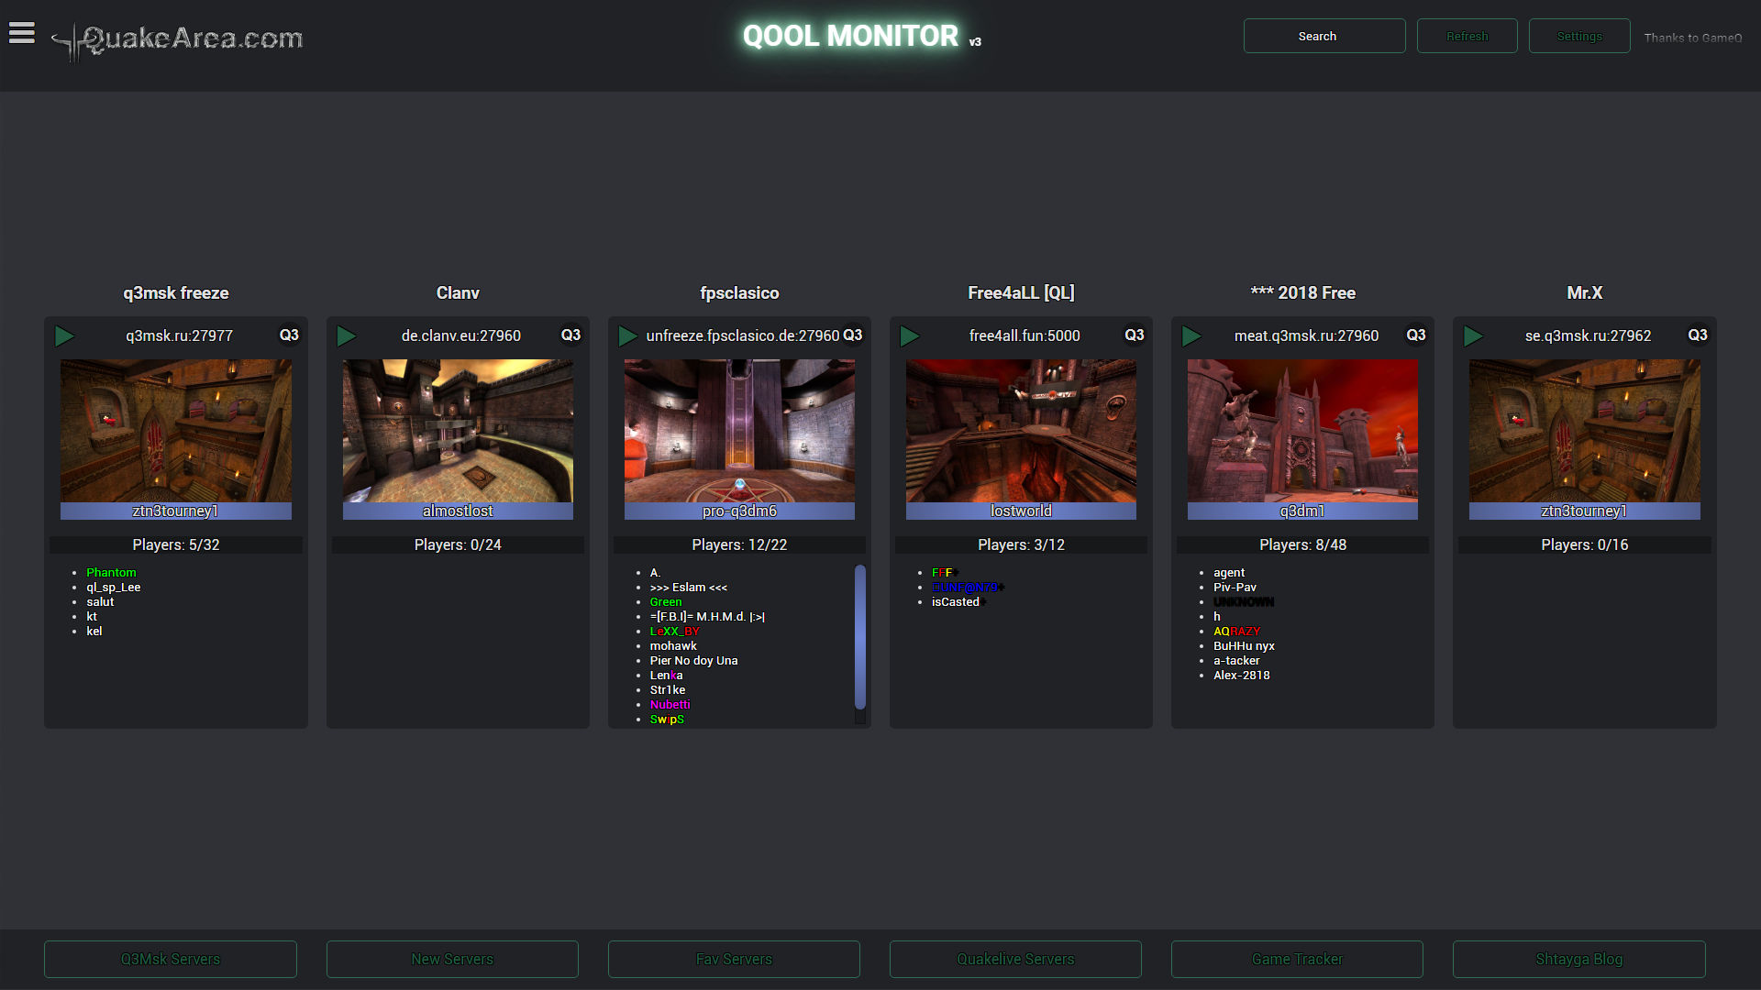Image resolution: width=1761 pixels, height=990 pixels.
Task: Open the New Servers tab
Action: tap(452, 959)
